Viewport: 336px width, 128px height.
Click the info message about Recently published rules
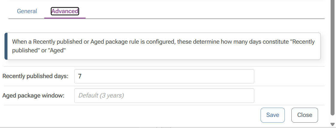point(163,46)
